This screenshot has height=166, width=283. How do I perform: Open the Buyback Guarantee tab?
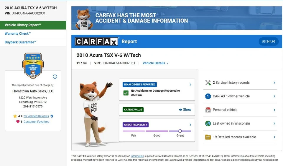[x=33, y=42]
